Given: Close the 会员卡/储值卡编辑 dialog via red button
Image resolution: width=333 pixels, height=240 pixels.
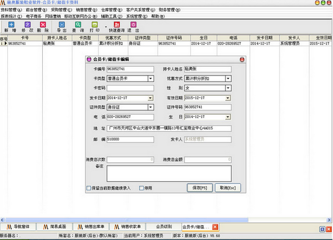Looking at the screenshot, I should pos(242,59).
